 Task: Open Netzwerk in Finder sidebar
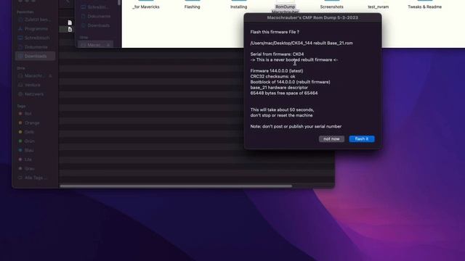click(34, 94)
